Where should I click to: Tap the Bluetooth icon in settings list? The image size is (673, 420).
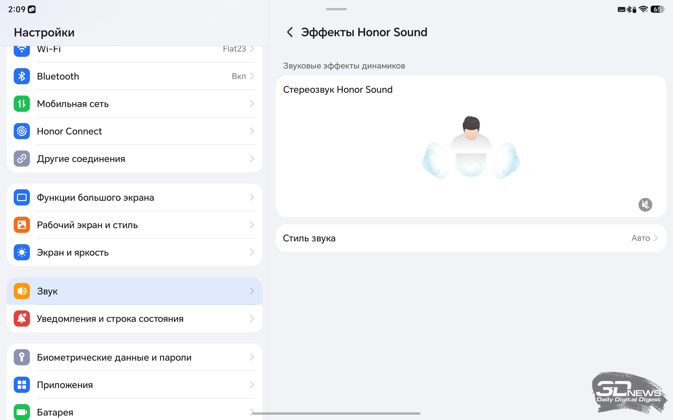pos(22,76)
